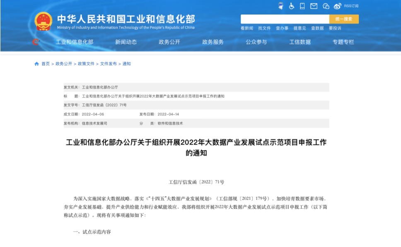
Task: Select 要投诉 search shortcut
Action: pyautogui.click(x=335, y=28)
